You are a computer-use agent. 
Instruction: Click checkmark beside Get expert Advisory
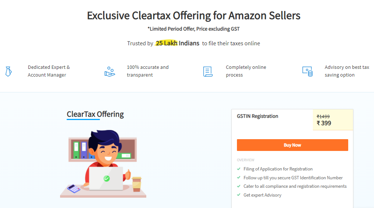239,195
